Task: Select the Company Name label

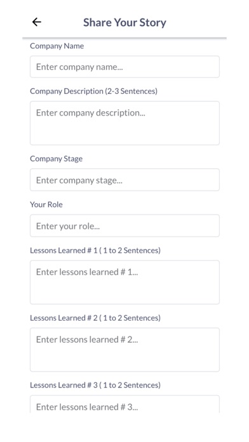Action: tap(57, 46)
